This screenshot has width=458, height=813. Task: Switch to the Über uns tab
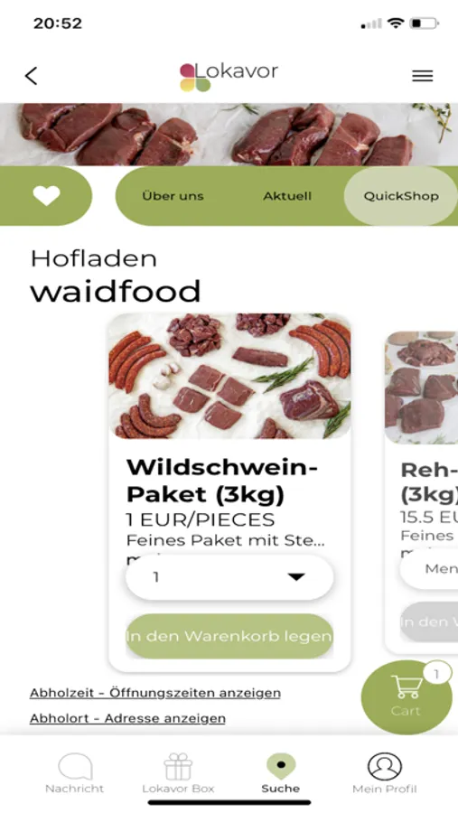coord(173,196)
